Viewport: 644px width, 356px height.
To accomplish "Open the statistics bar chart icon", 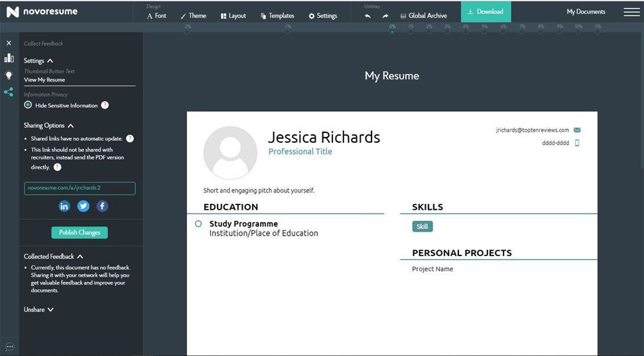I will tap(9, 58).
